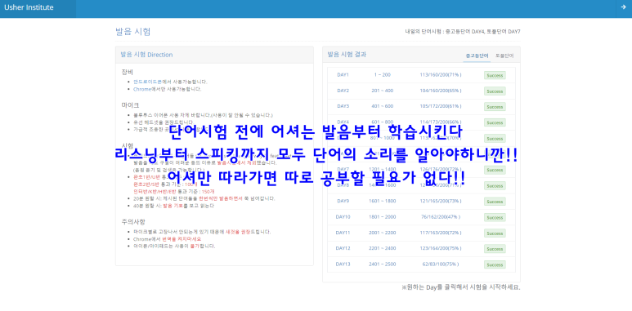This screenshot has width=632, height=311.
Task: Click the 발음 시험 page title
Action: pos(133,31)
